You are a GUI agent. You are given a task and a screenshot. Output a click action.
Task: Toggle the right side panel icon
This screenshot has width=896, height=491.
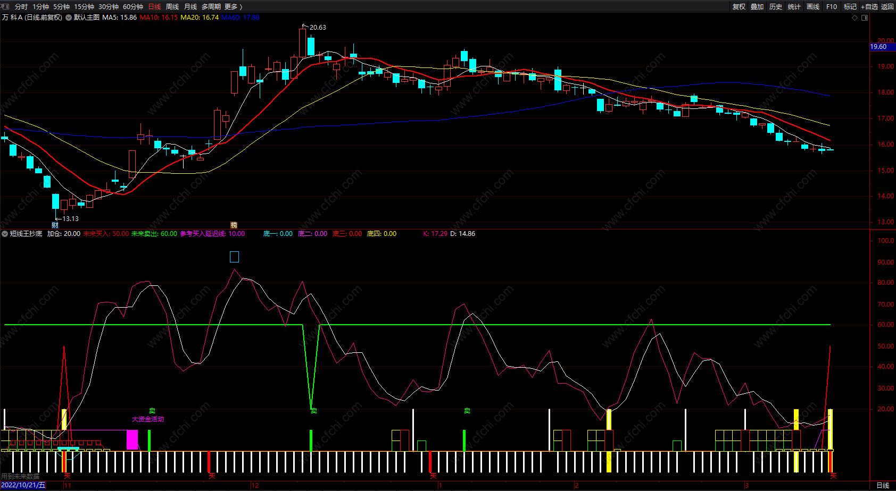865,18
